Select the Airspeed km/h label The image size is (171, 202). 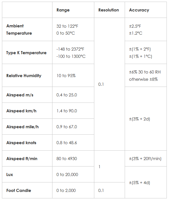pos(21,111)
